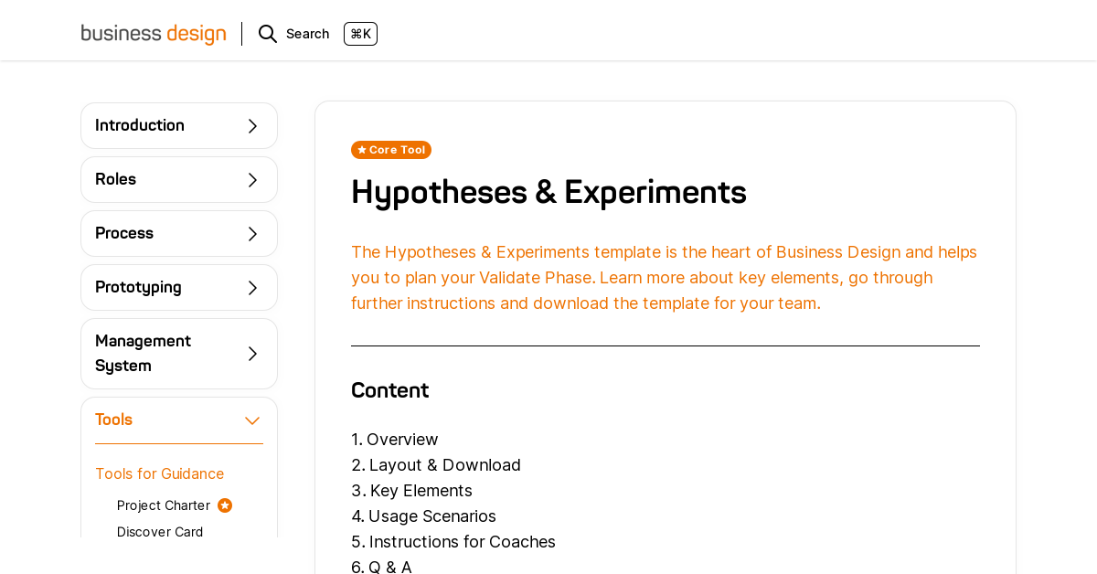The height and width of the screenshot is (574, 1097).
Task: Open the Management System menu item
Action: (179, 354)
